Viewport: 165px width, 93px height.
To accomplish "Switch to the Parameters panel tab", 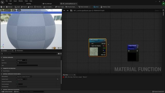I will point(19,51).
